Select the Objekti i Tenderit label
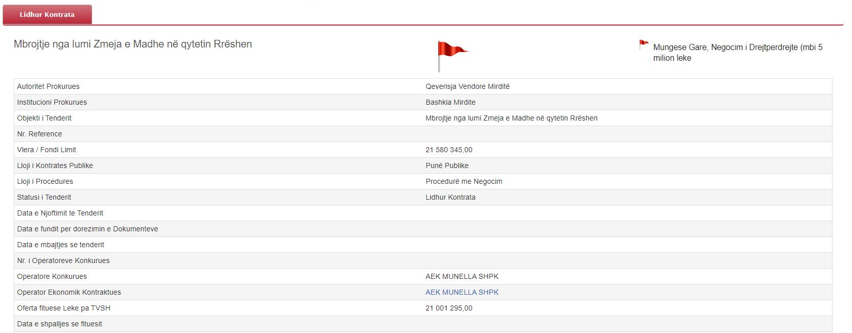Image resolution: width=852 pixels, height=333 pixels. tap(44, 118)
